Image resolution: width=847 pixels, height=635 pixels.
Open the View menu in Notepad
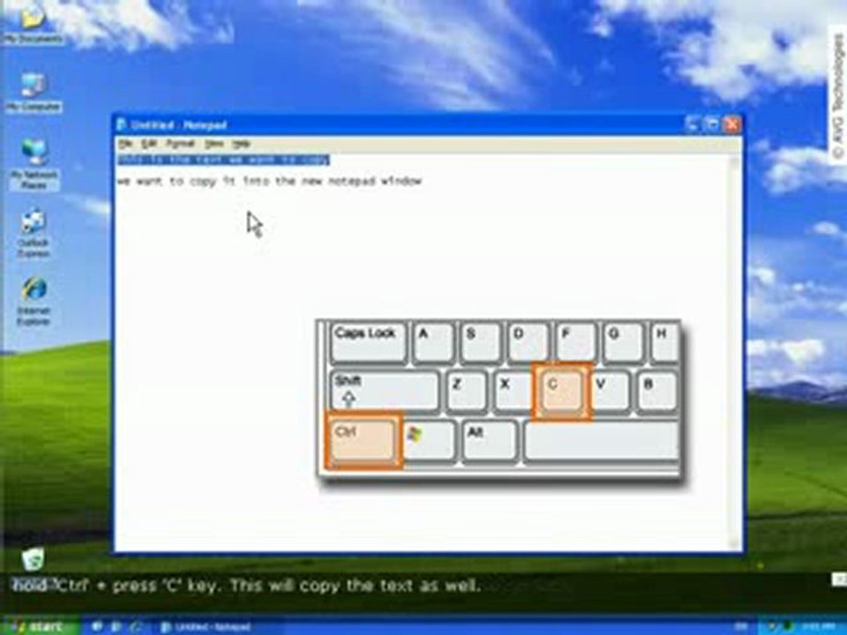click(x=214, y=144)
